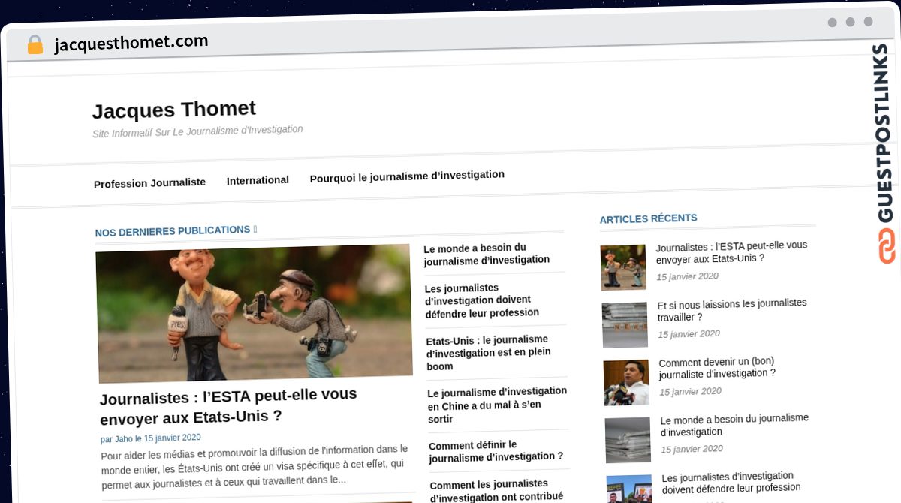Open 'Le monde a besoin du journalisme' in the middle list
Screen dimensions: 901x503
pyautogui.click(x=487, y=255)
